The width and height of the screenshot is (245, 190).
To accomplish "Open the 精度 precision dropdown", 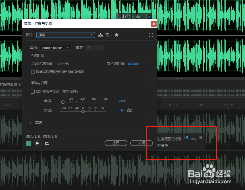I will [95, 48].
